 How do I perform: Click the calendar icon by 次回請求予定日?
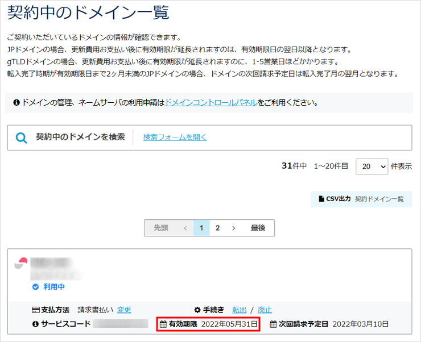273,324
